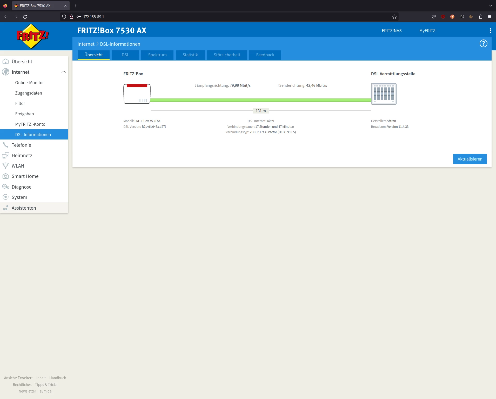
Task: Click the Smart Home icon
Action: (x=5, y=176)
